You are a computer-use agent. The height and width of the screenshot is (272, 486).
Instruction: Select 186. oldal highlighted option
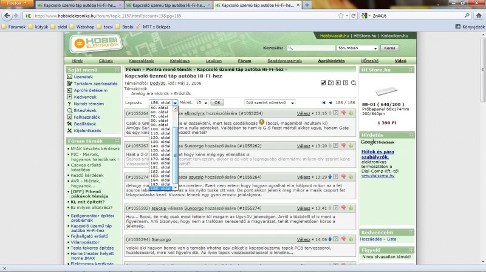point(160,188)
